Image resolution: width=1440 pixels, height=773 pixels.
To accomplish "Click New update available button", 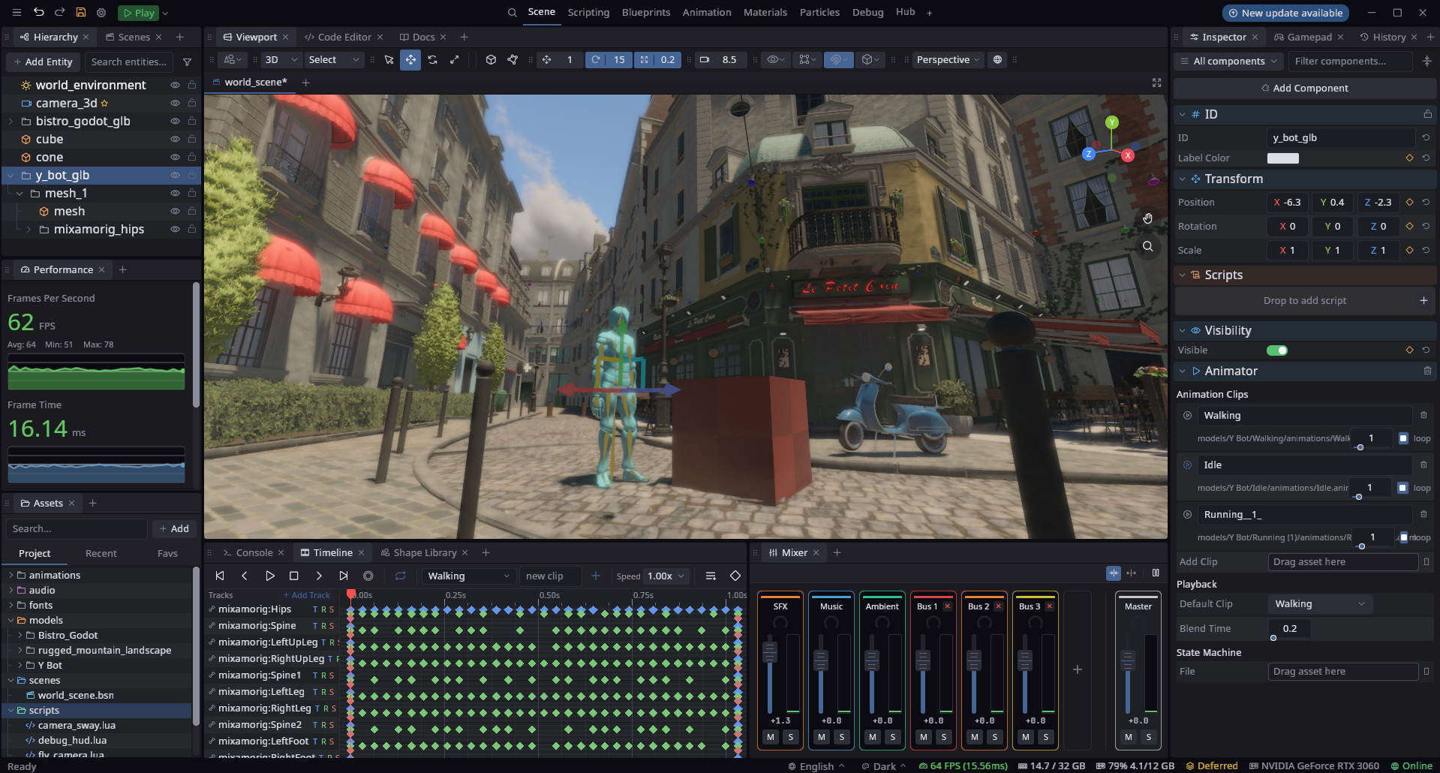I will tap(1285, 13).
